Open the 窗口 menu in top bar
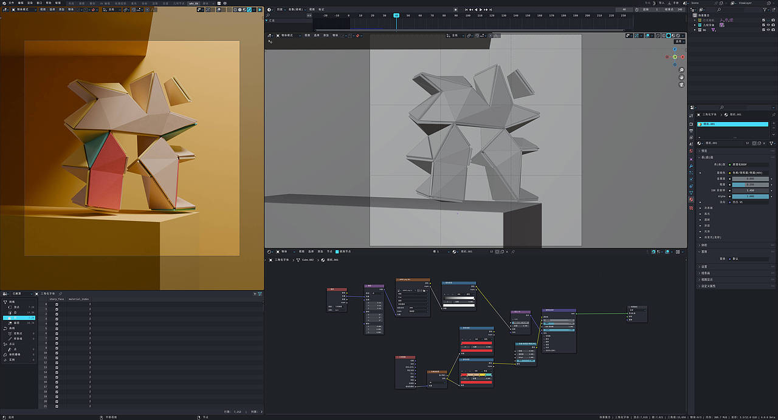This screenshot has height=420, width=778. [40, 3]
